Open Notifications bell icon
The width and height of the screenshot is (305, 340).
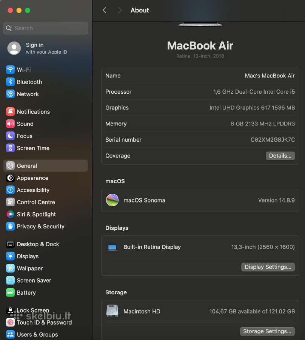(10, 112)
